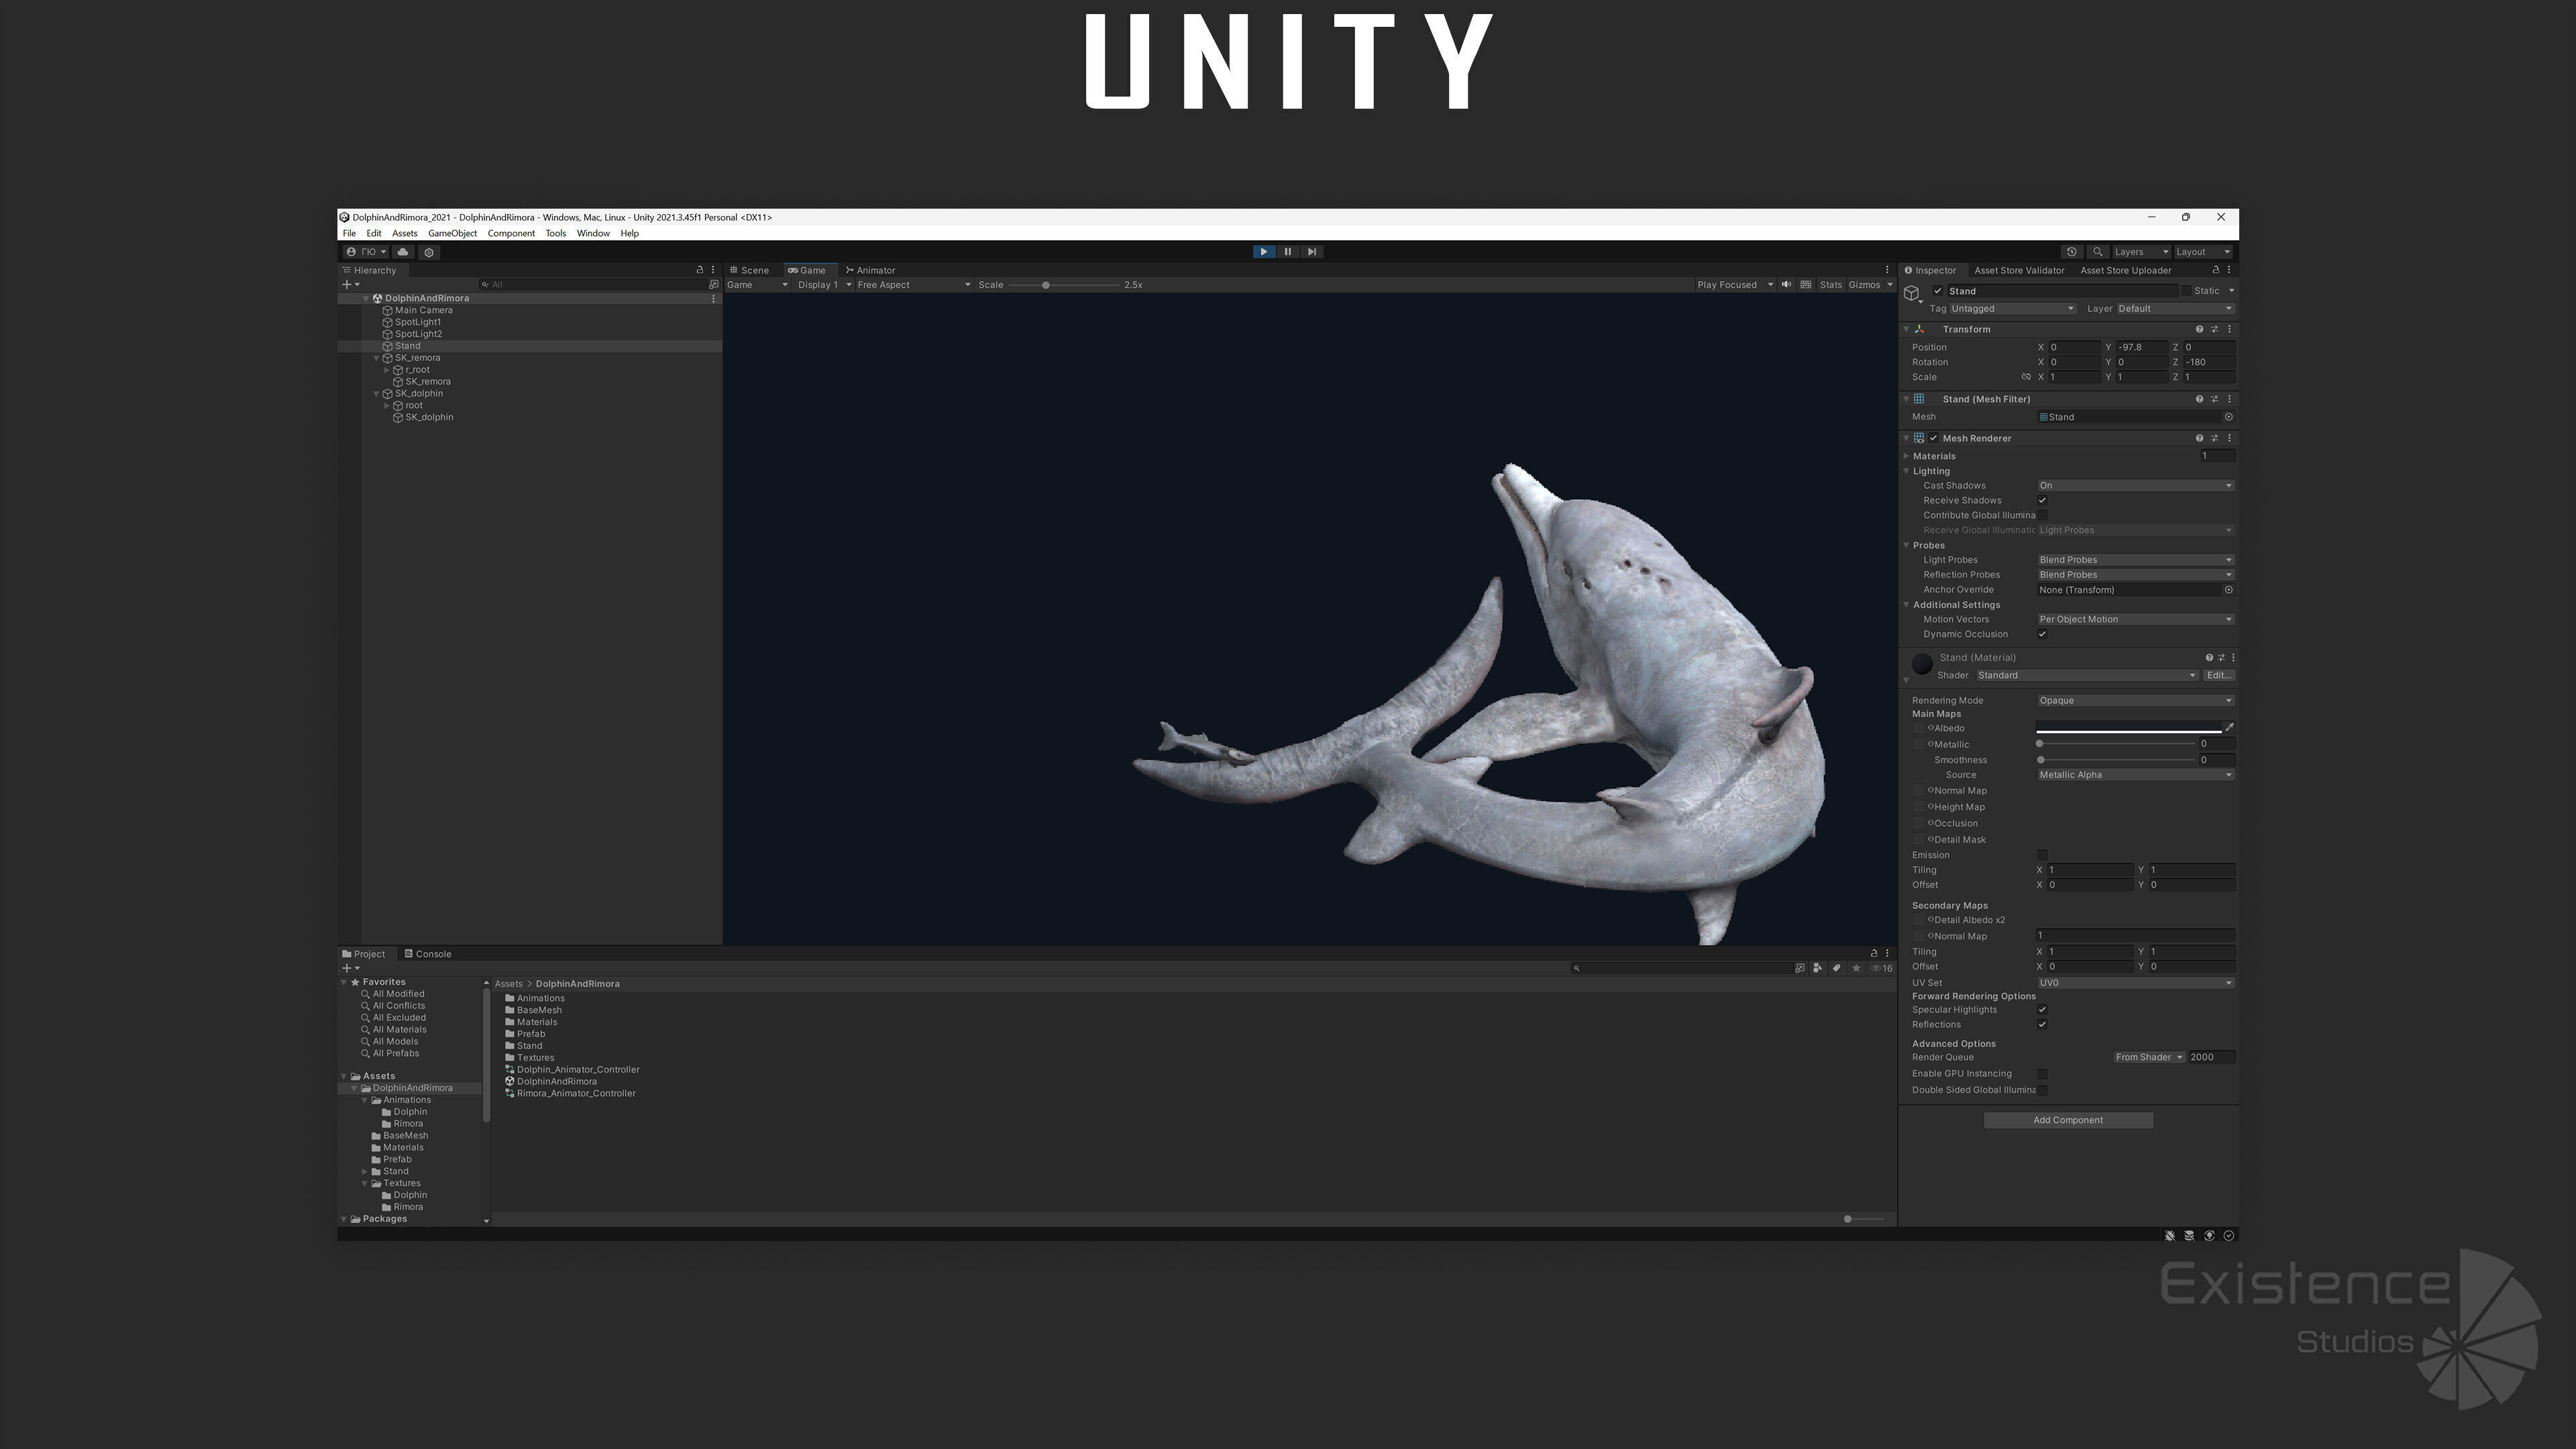Click the Auto Generate Lighting icon in status bar
The image size is (2576, 1449).
pos(2210,1236)
